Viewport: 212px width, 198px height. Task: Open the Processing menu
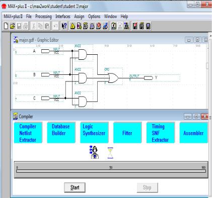coord(43,17)
